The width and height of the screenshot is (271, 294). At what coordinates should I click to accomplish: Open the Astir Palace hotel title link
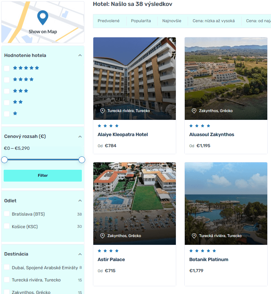click(111, 260)
